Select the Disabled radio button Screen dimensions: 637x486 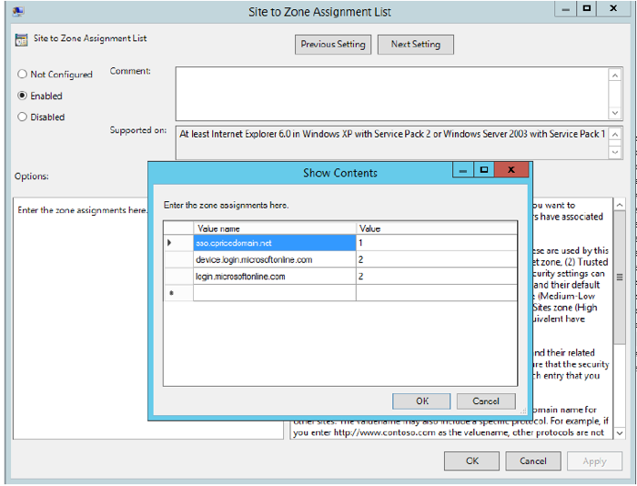[x=23, y=116]
